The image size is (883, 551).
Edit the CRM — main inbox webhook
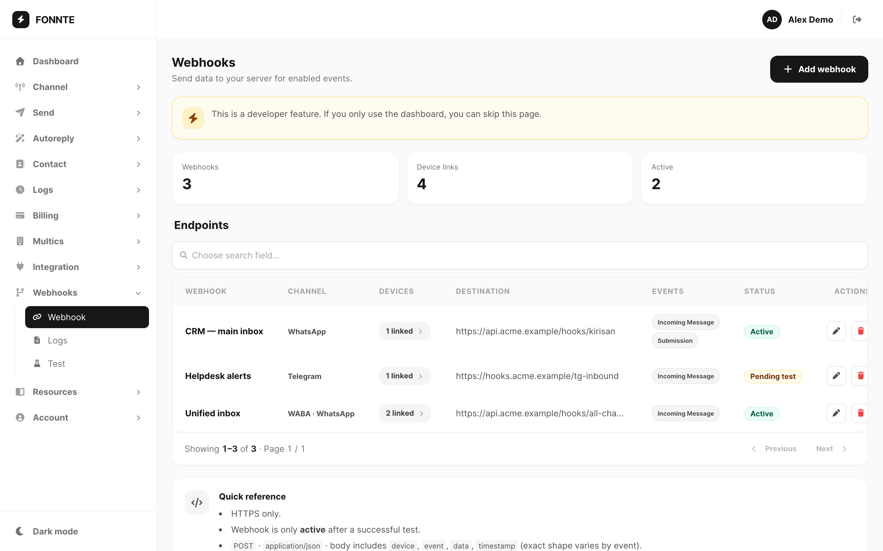(x=836, y=331)
